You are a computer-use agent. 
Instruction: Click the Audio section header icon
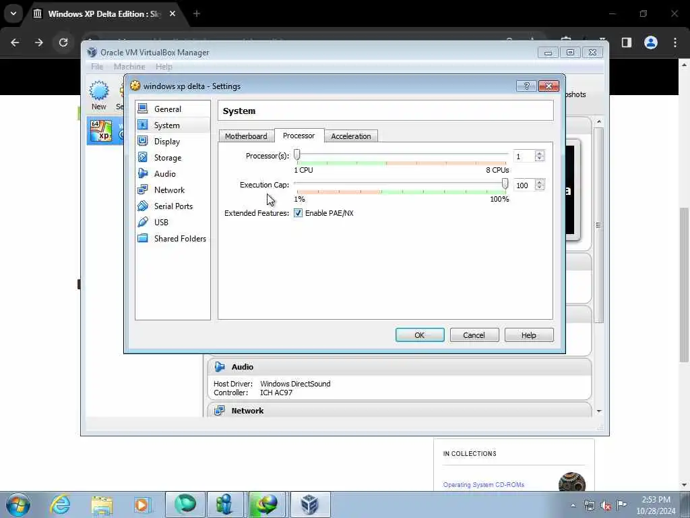pyautogui.click(x=220, y=367)
